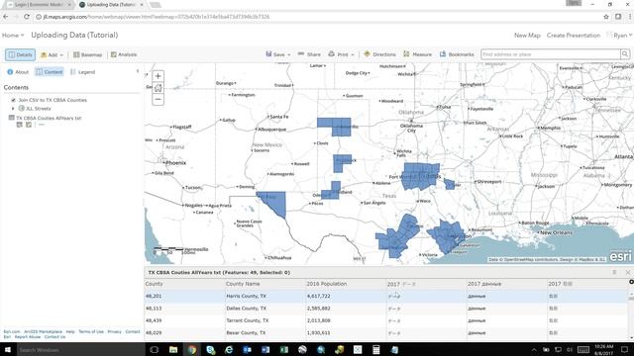
Task: Select TX CBSA Couties AllYears txt table
Action: click(x=49, y=118)
